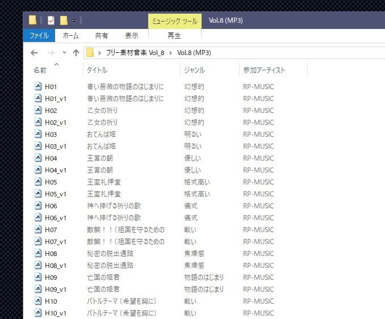This screenshot has height=319, width=385.
Task: Select the H08_v1 file icon
Action: point(38,265)
